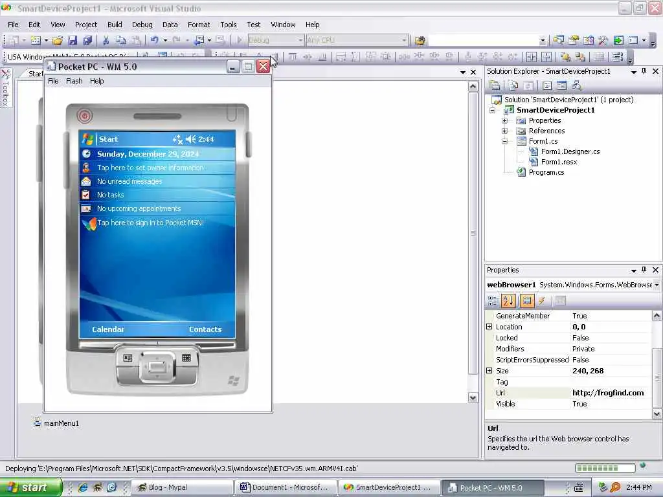Tap the Windows flag Start icon on emulator

coord(87,139)
